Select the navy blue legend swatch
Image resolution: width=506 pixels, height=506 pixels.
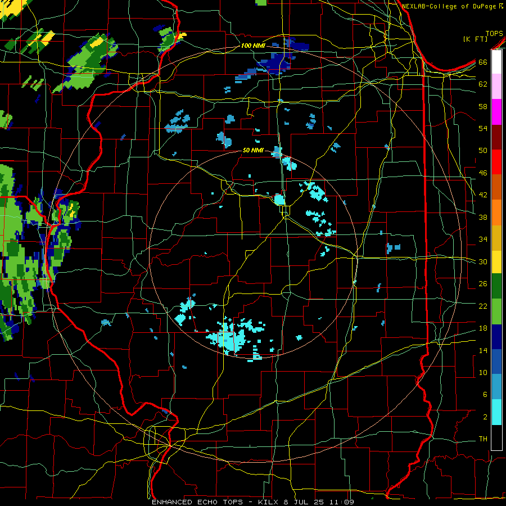click(x=496, y=337)
